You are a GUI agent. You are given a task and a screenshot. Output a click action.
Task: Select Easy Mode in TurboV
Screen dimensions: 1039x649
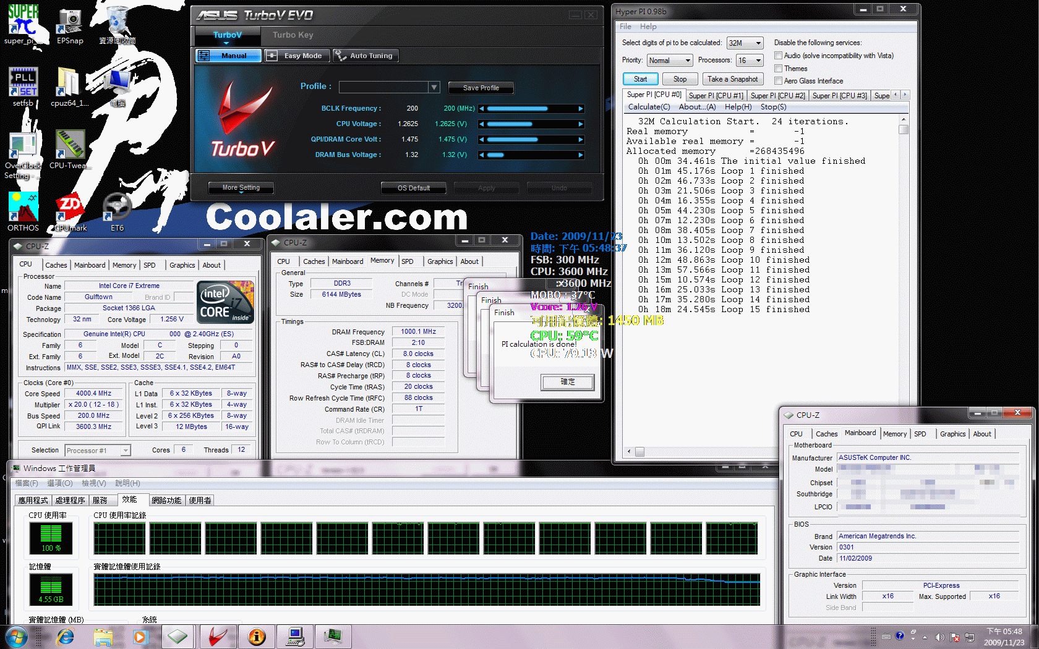[297, 56]
